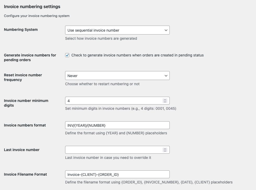Uncheck invoice generation for pending orders
The height and width of the screenshot is (190, 256).
point(67,55)
